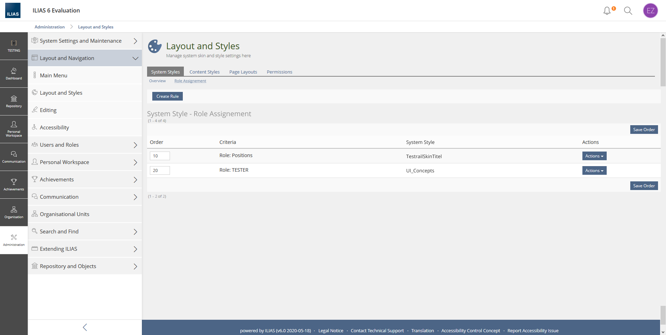Click the order field containing 10
The height and width of the screenshot is (335, 666).
[160, 156]
